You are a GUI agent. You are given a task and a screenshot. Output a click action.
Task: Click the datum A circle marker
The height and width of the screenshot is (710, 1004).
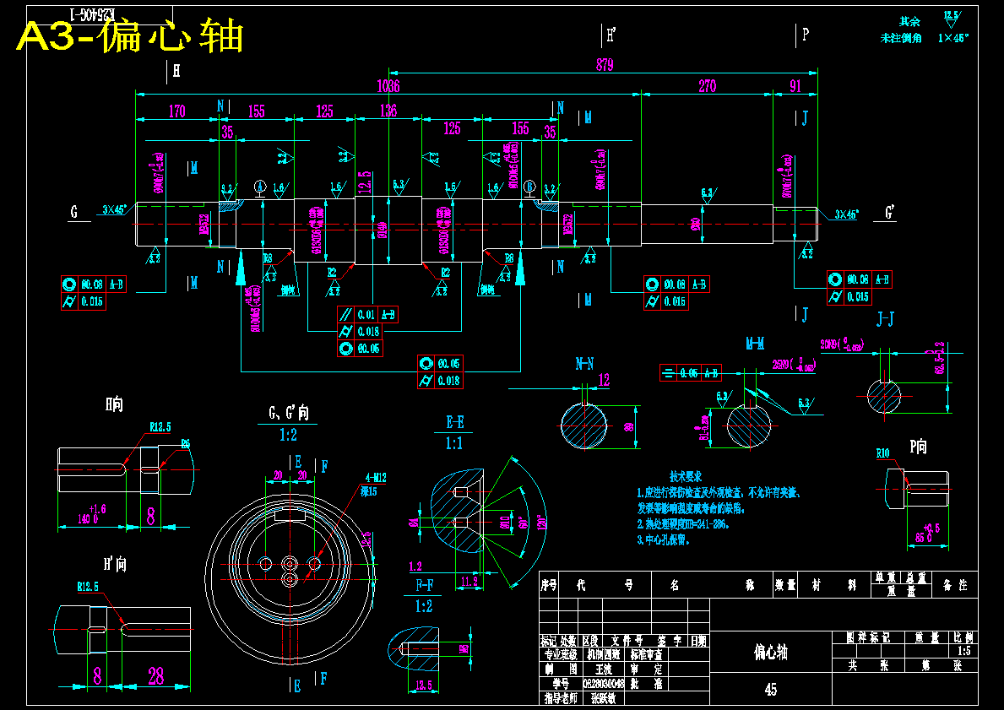(260, 187)
